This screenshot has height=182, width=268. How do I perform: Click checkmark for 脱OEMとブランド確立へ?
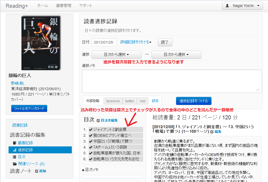pos(91,135)
